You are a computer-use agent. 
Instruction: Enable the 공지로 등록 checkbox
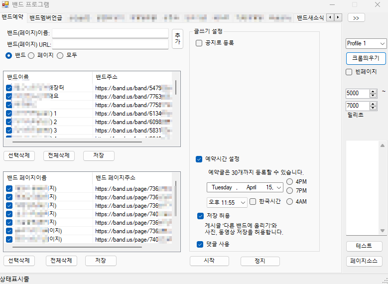tap(199, 43)
